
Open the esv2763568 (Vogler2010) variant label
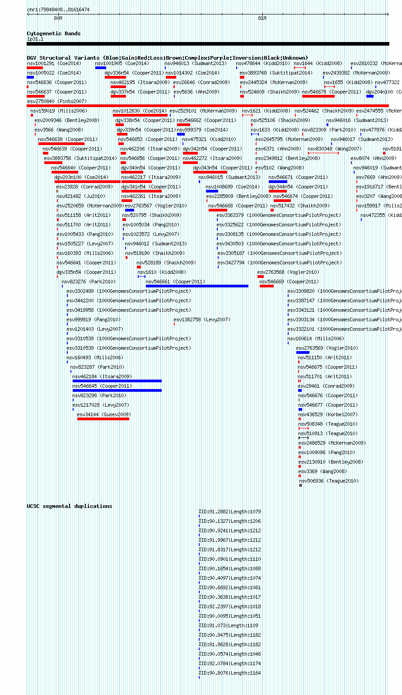pos(288,272)
